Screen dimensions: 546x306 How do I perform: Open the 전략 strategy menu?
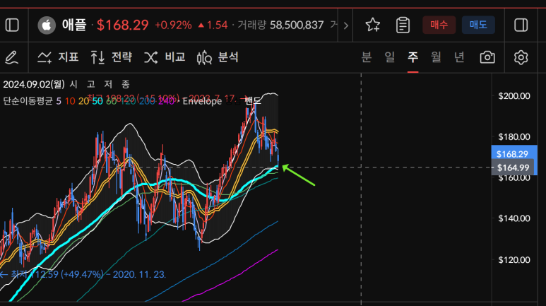[112, 57]
